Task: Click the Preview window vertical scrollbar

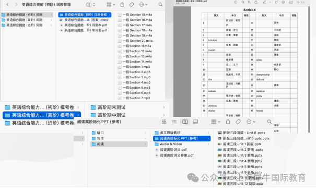Action: pyautogui.click(x=309, y=69)
